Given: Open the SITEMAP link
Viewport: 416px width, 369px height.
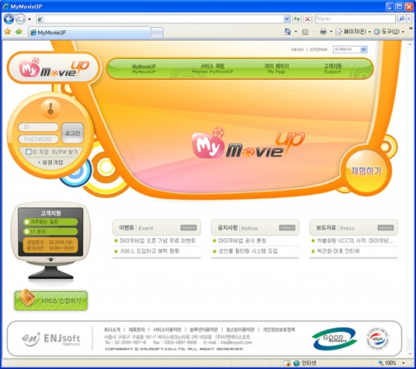Looking at the screenshot, I should pos(319,49).
